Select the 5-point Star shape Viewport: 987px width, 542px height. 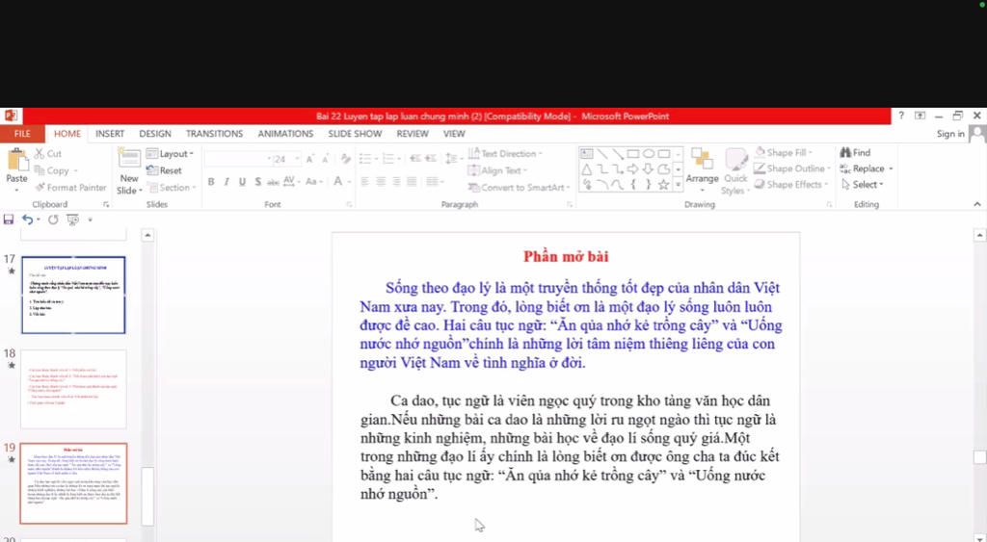tap(663, 185)
